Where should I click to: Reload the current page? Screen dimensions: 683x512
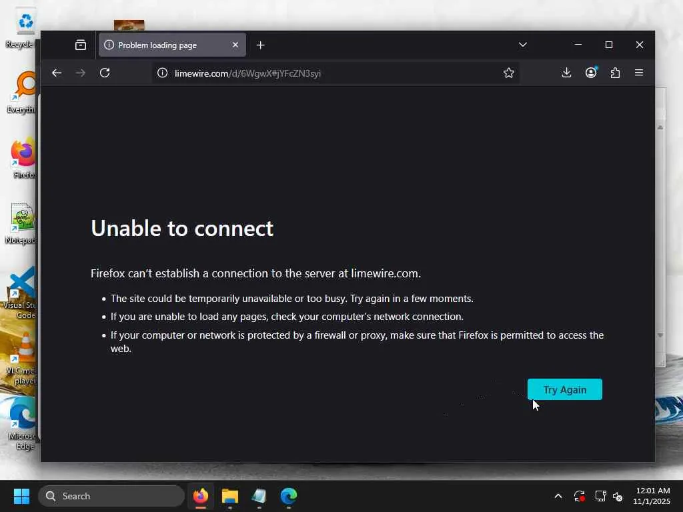point(105,73)
